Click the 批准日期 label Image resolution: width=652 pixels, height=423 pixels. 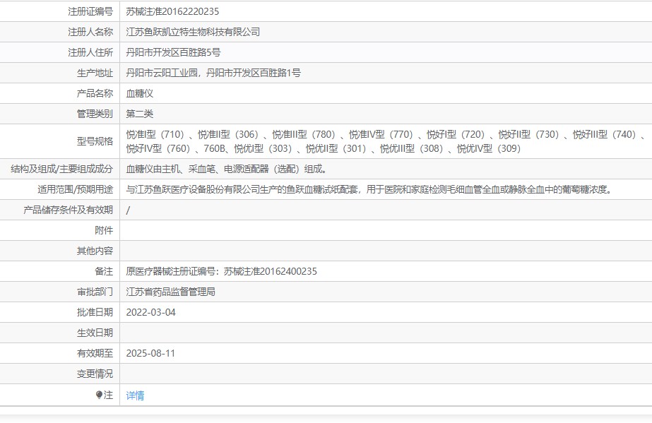[95, 312]
